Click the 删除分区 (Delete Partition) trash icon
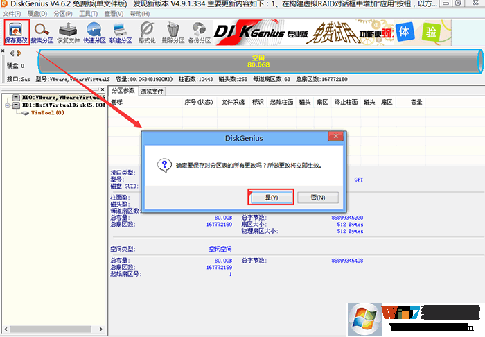Screen dimensions: 485x337 173,31
